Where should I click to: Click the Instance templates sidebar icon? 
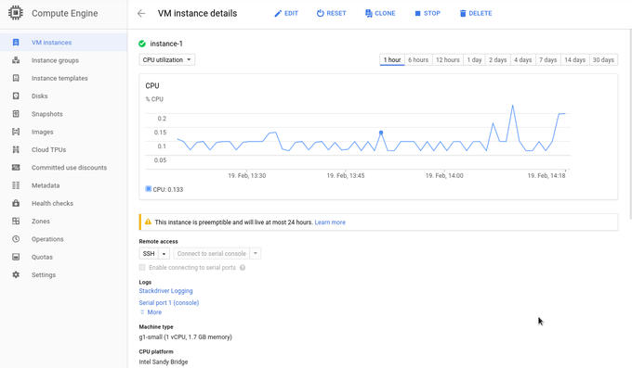(16, 78)
